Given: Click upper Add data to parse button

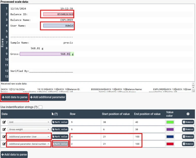Looking at the screenshot, I should point(15,97).
